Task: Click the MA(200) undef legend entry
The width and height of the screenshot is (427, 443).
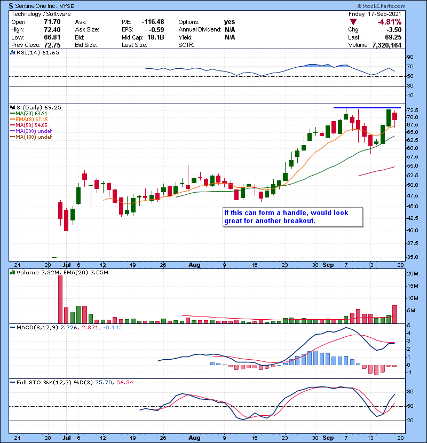Action: (34, 131)
